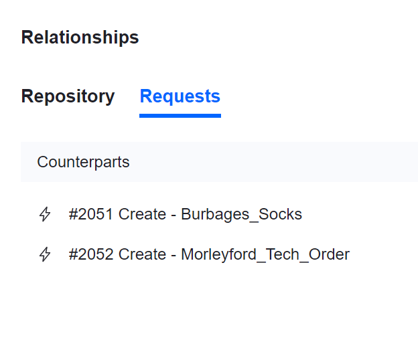Open request #2052 Create - Morleyford_Tech_Order
The height and width of the screenshot is (352, 418).
point(208,255)
